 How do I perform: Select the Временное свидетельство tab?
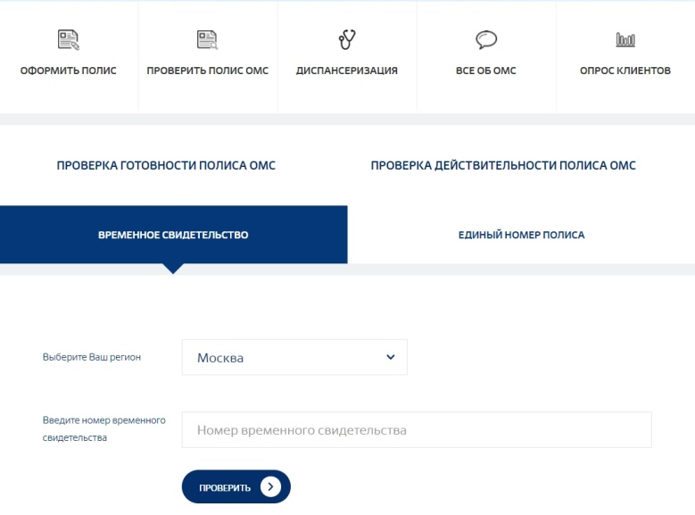[173, 235]
